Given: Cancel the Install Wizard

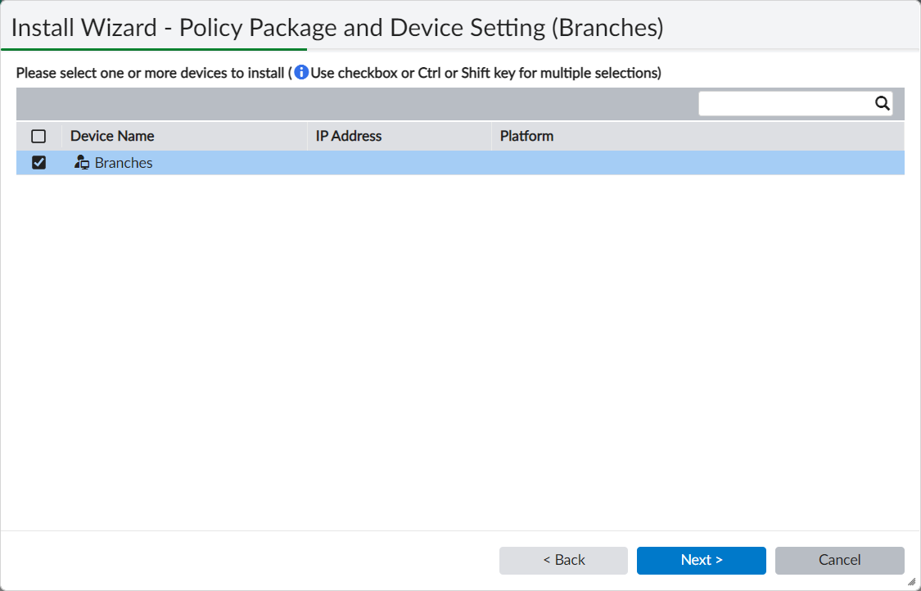Looking at the screenshot, I should 839,561.
